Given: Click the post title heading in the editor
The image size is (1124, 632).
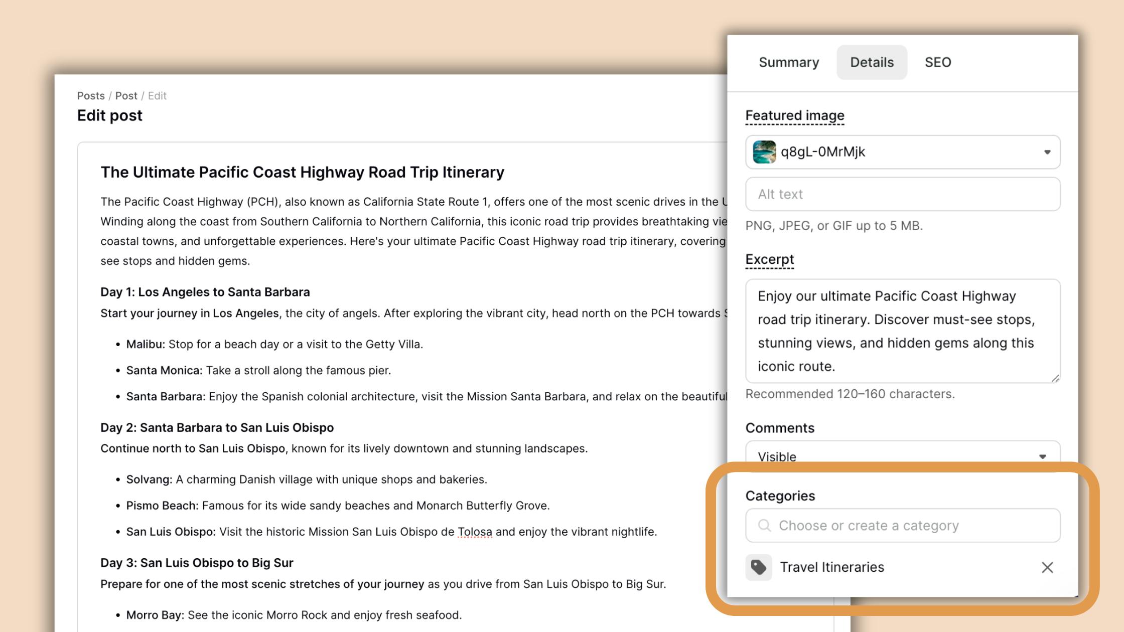Looking at the screenshot, I should coord(302,172).
